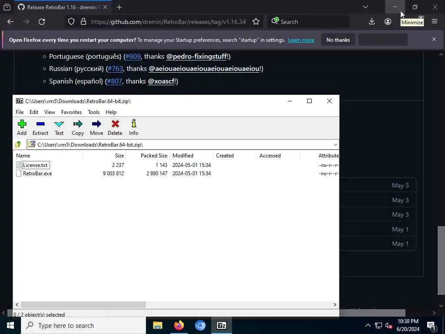Open the Tools menu in 7-Zip
Screen dimensions: 445x334
point(94,112)
